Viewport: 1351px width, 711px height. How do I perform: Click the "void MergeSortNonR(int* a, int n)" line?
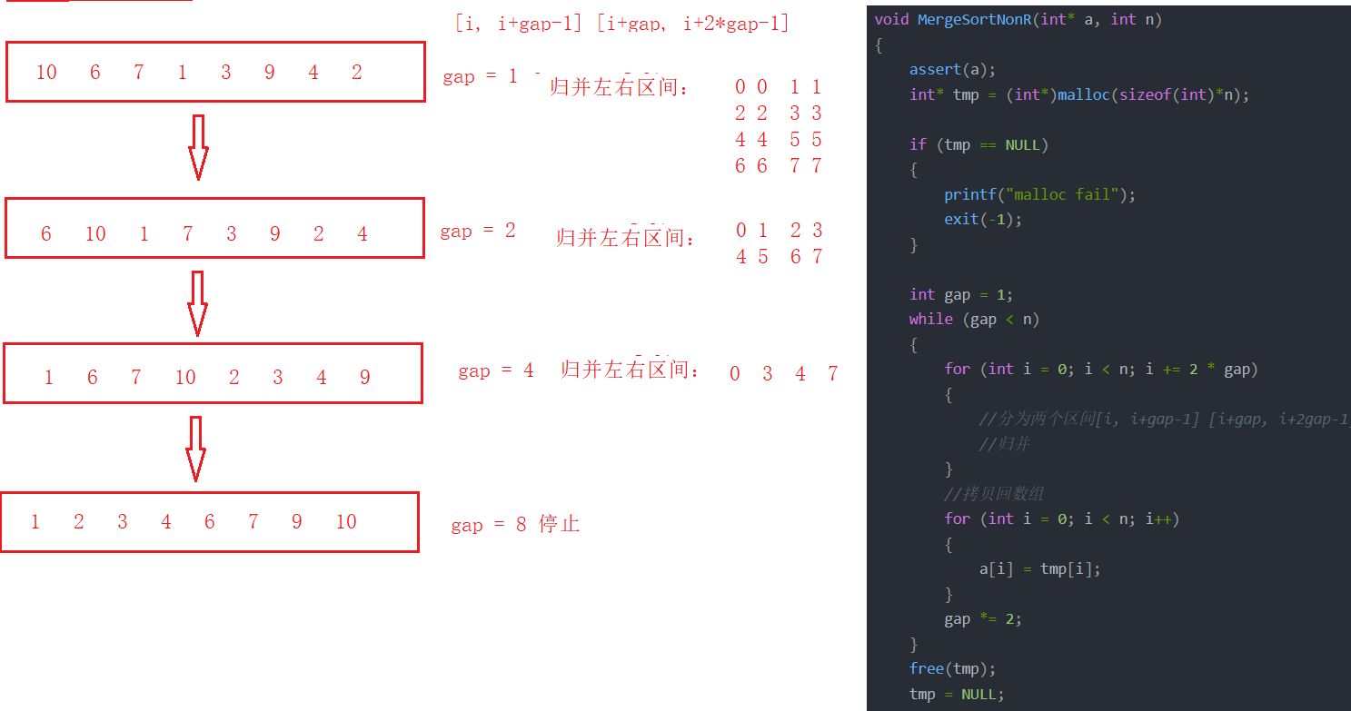(x=1018, y=19)
